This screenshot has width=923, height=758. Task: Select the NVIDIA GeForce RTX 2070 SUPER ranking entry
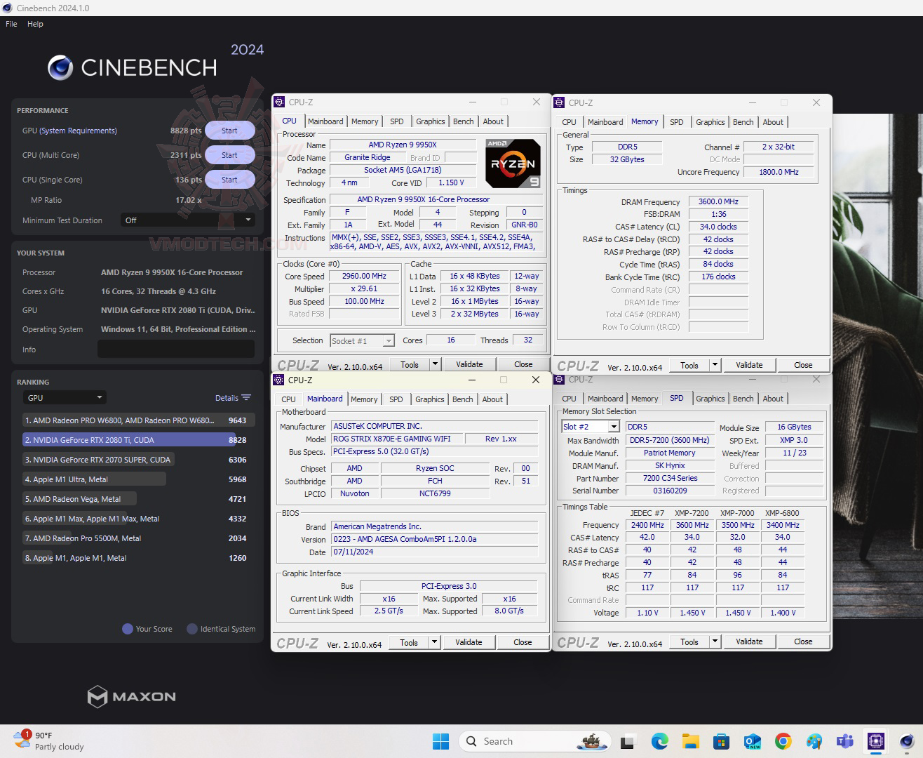(97, 459)
